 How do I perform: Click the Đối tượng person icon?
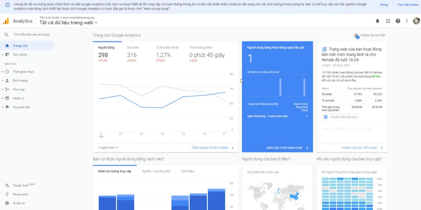click(x=7, y=81)
